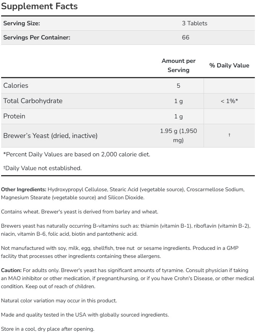Click the Servings Per Container label
Image resolution: width=256 pixels, height=333 pixels.
pos(37,38)
